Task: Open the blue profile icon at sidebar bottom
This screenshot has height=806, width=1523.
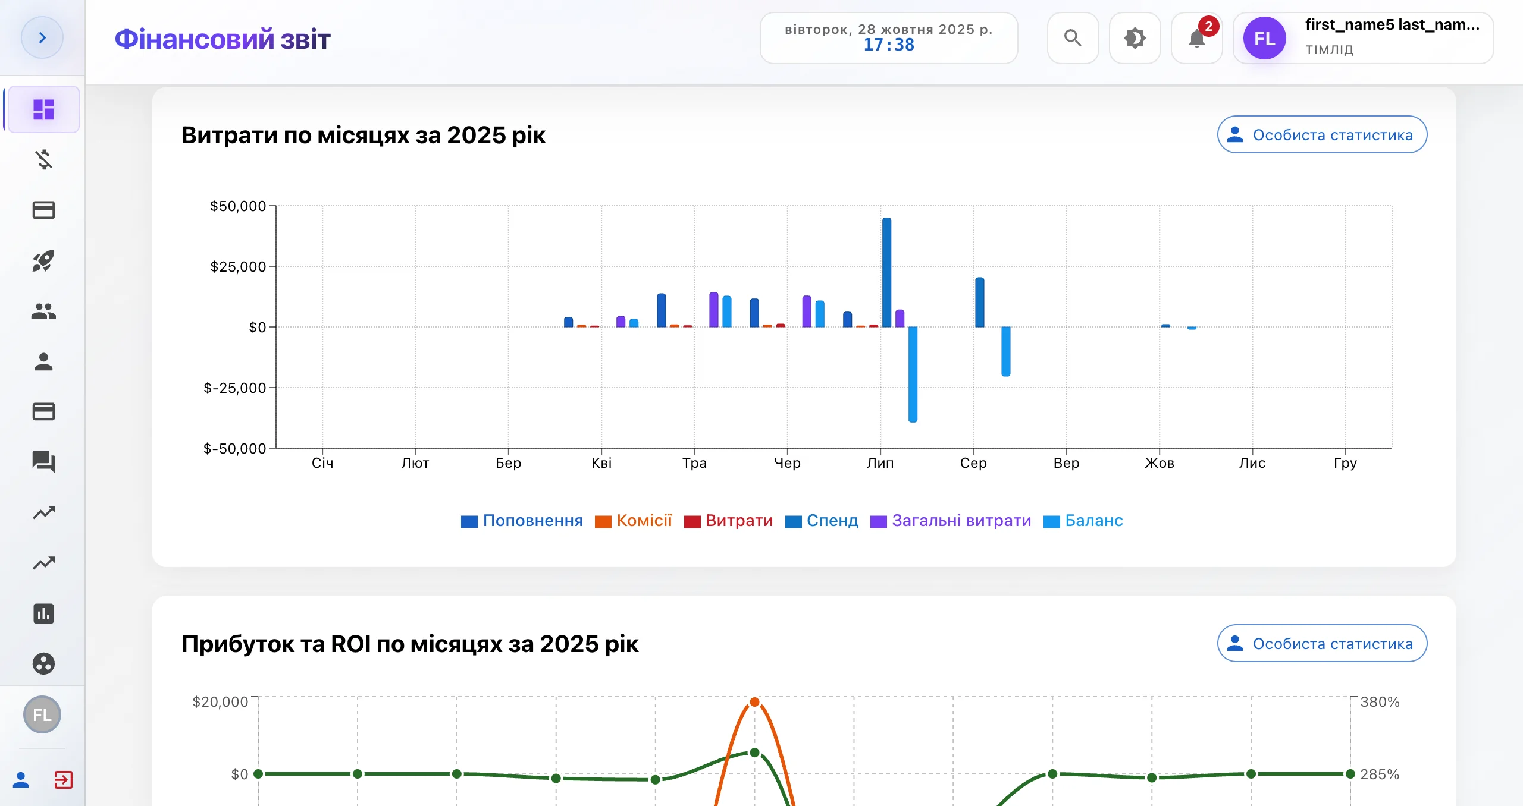Action: click(x=21, y=779)
